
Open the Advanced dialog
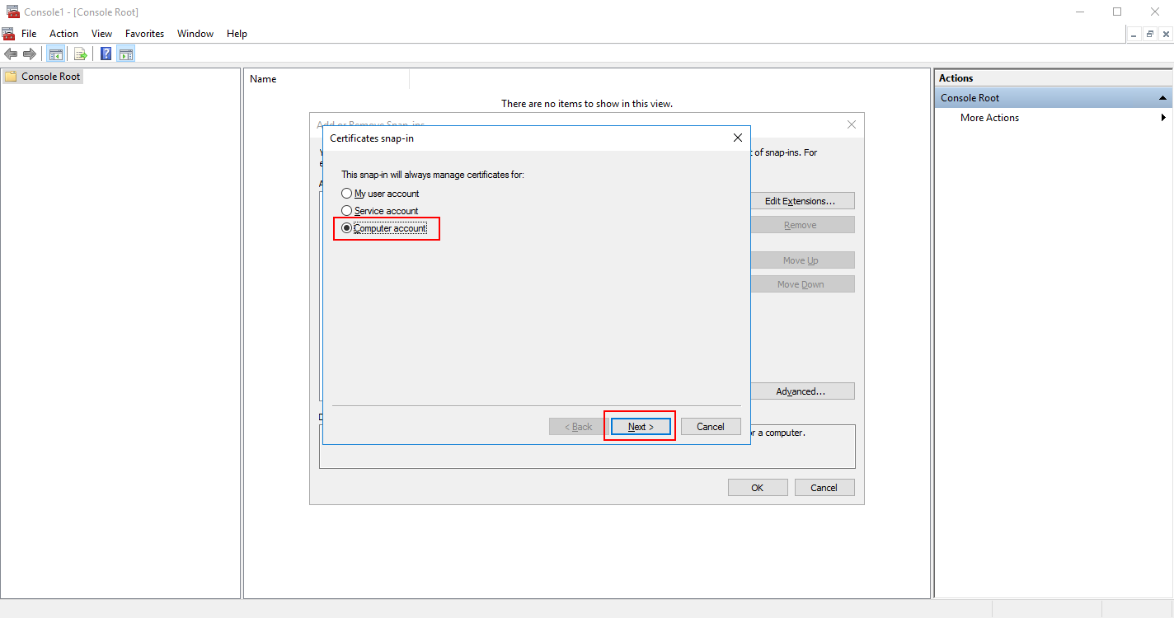pos(802,391)
